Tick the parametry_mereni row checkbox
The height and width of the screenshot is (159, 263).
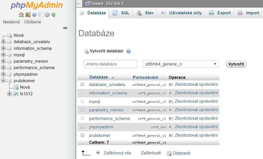(x=82, y=109)
